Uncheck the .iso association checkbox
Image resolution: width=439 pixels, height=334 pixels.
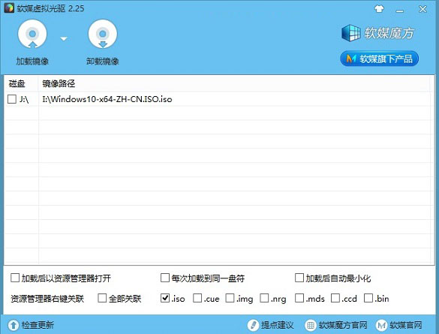pyautogui.click(x=165, y=298)
